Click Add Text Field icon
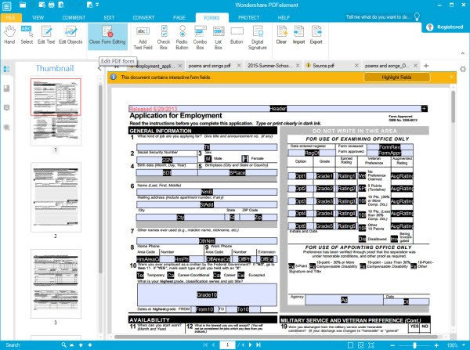The height and width of the screenshot is (350, 470). (143, 38)
